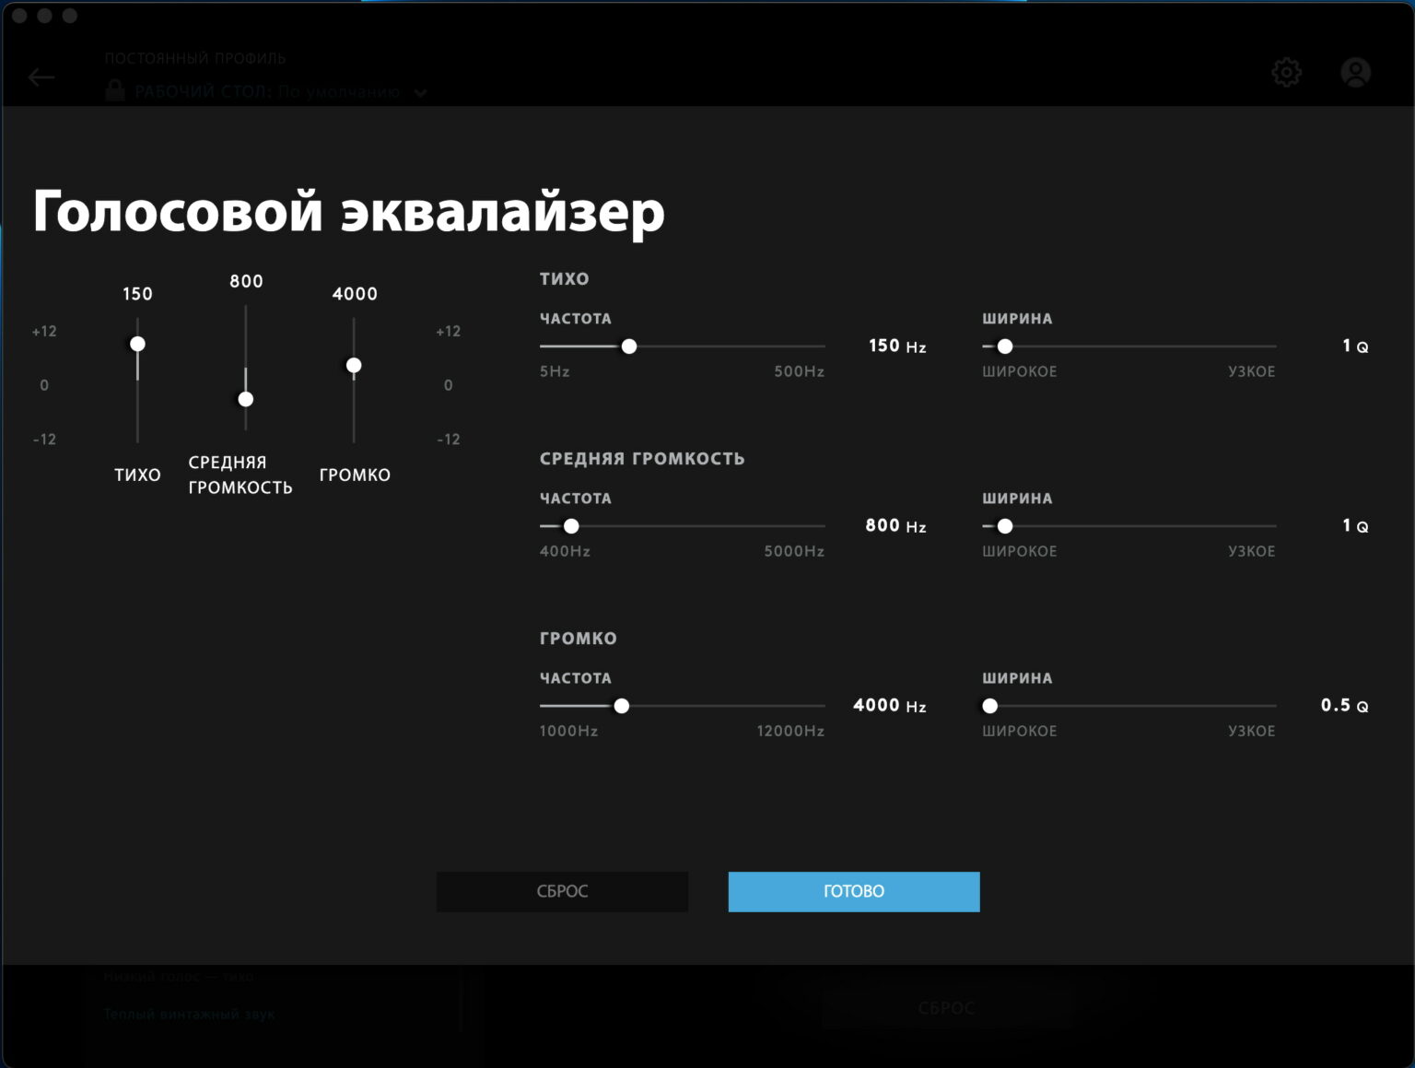Click the 800 Hz frequency value
Image resolution: width=1415 pixels, height=1068 pixels.
(895, 525)
